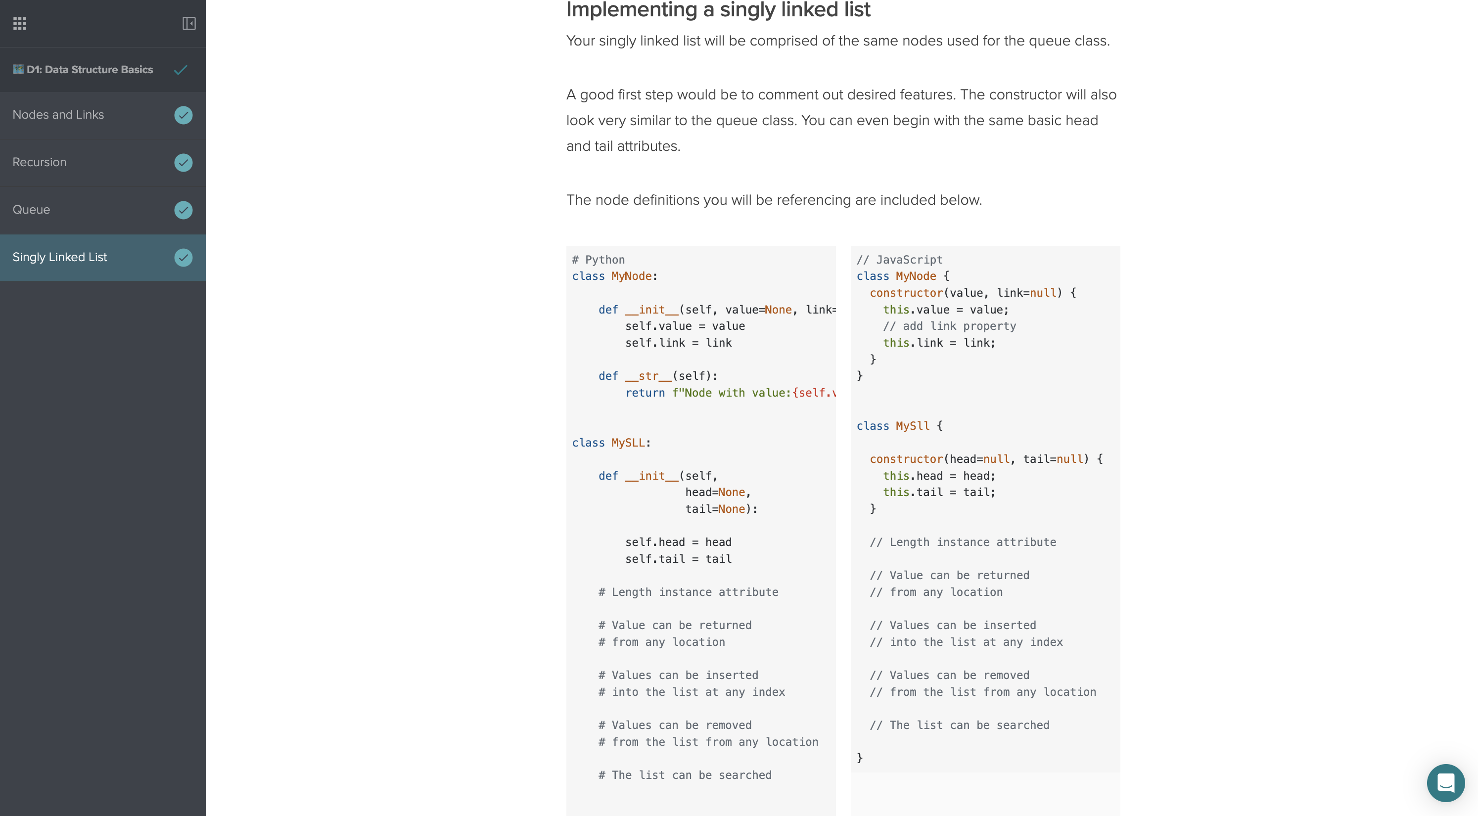Open the Recursion lesson
This screenshot has width=1478, height=816.
click(x=103, y=162)
